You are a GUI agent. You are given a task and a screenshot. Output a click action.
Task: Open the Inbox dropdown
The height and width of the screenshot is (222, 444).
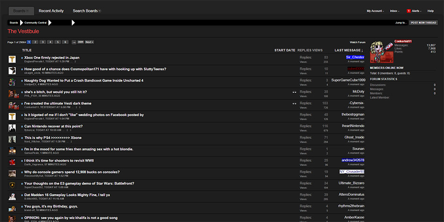pyautogui.click(x=394, y=11)
